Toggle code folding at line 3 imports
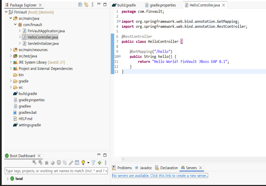 [119, 21]
